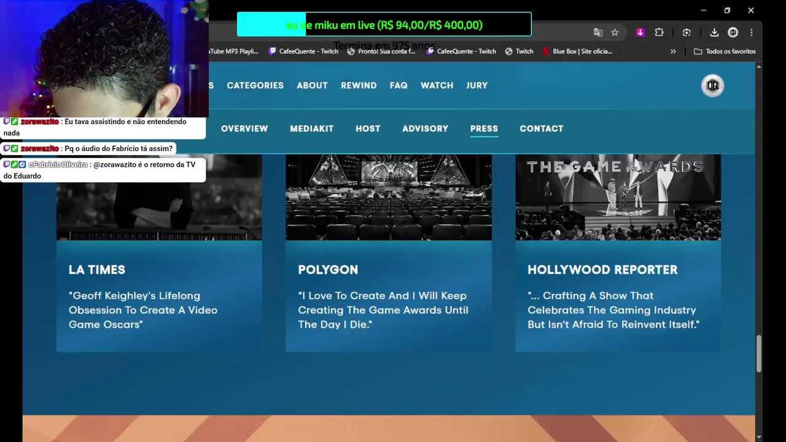Select the PRESS tab
The image size is (786, 442).
[484, 128]
